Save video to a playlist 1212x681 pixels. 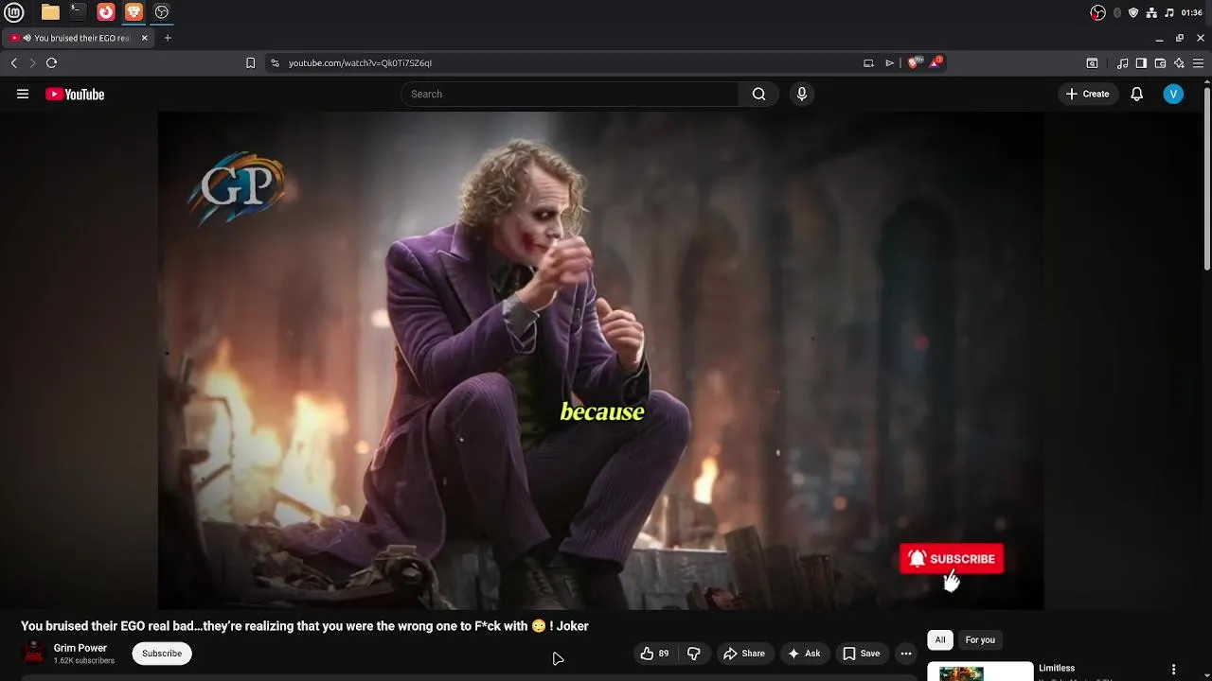862,654
